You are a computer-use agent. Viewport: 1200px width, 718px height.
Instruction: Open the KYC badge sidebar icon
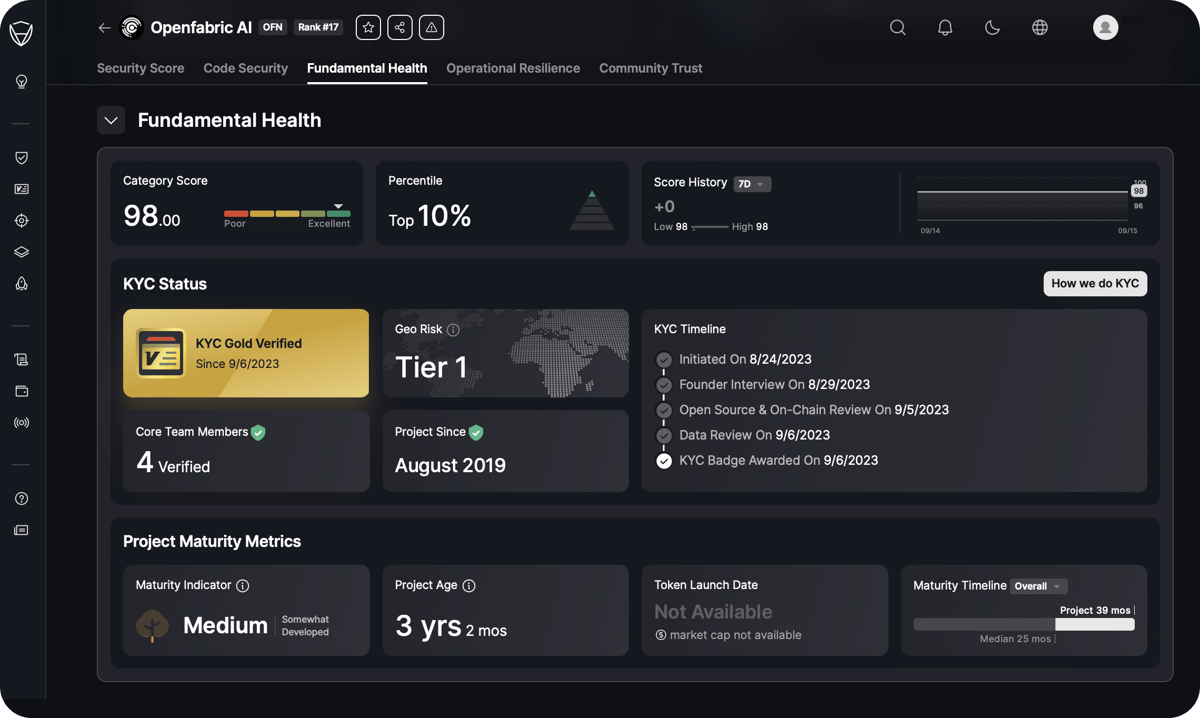(x=22, y=189)
